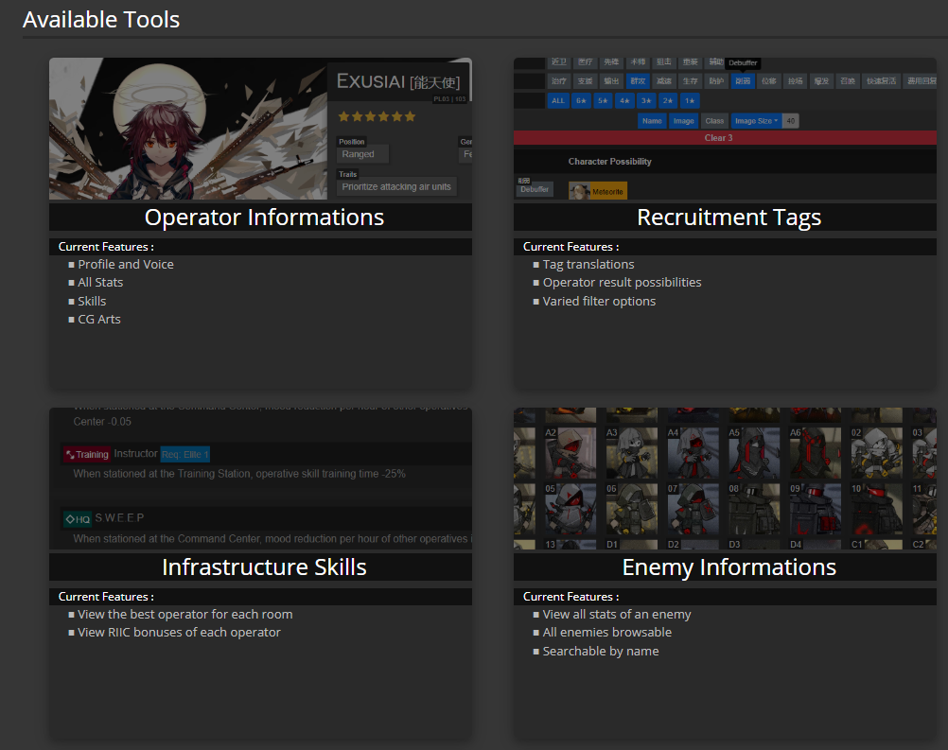Click the image size value field showing 40
This screenshot has width=948, height=750.
[790, 120]
